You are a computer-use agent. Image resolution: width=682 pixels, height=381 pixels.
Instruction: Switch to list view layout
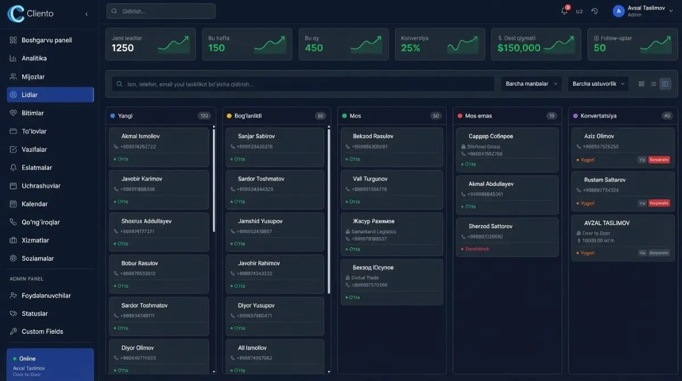(x=653, y=83)
